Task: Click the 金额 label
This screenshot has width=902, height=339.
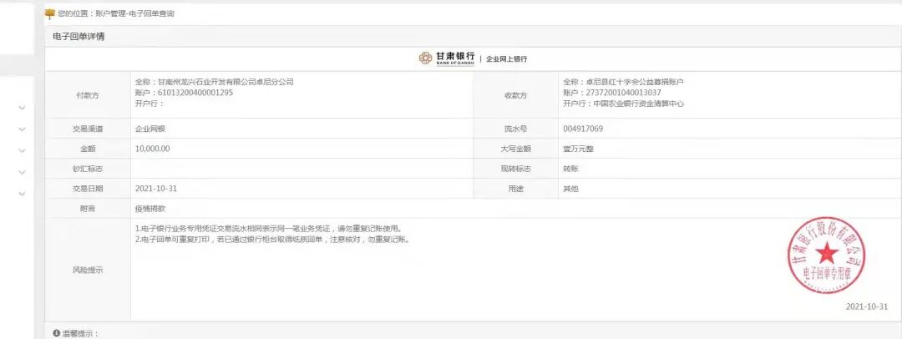Action: click(88, 149)
